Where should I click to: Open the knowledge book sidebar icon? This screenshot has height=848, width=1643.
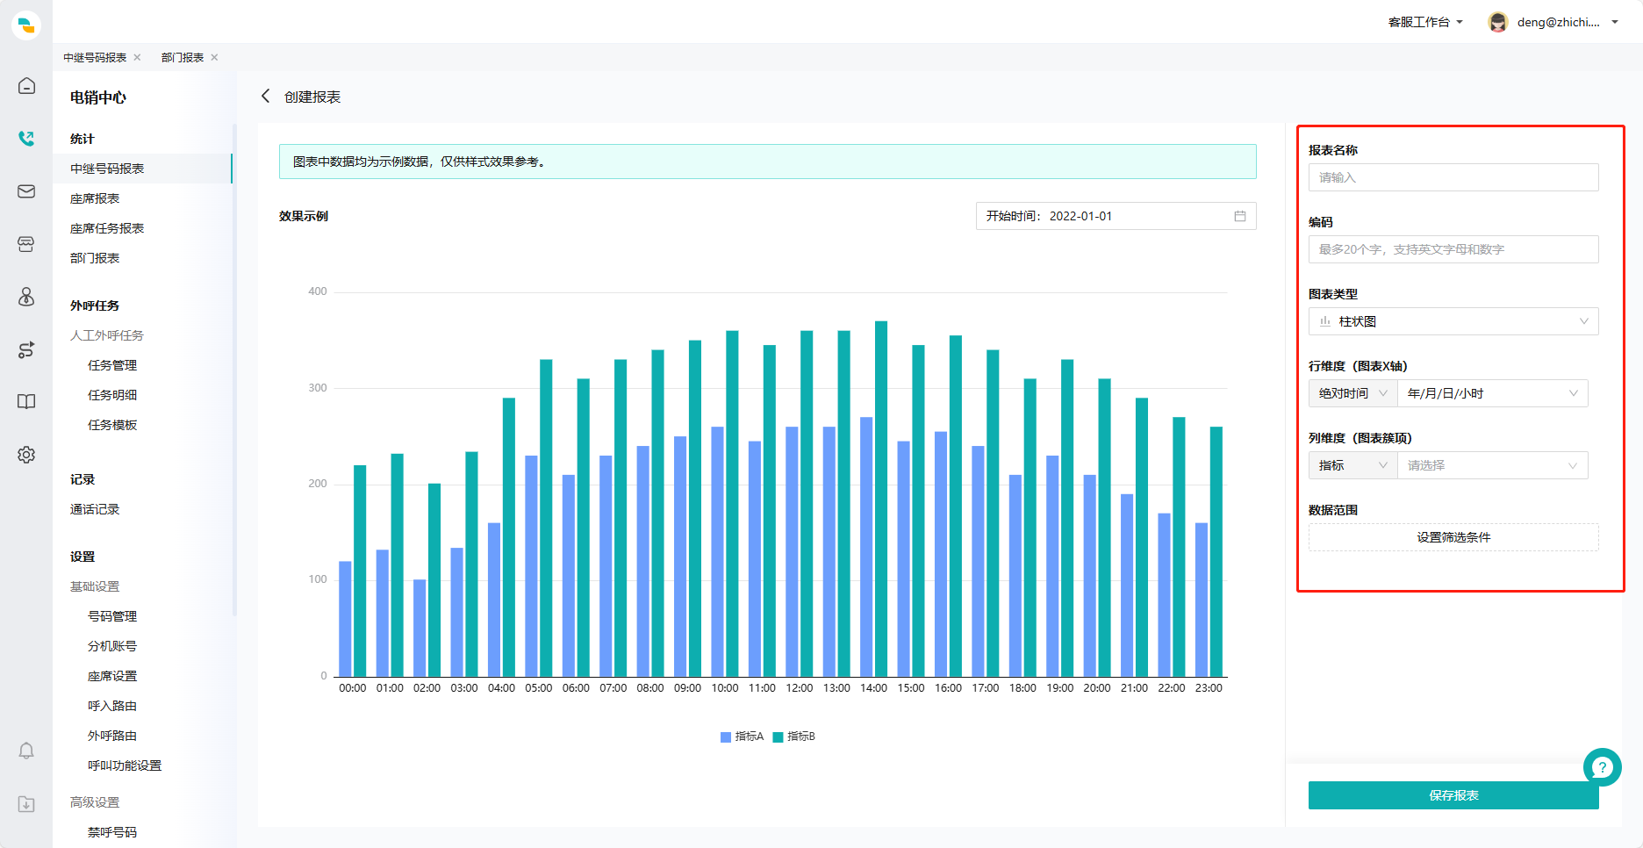click(26, 402)
